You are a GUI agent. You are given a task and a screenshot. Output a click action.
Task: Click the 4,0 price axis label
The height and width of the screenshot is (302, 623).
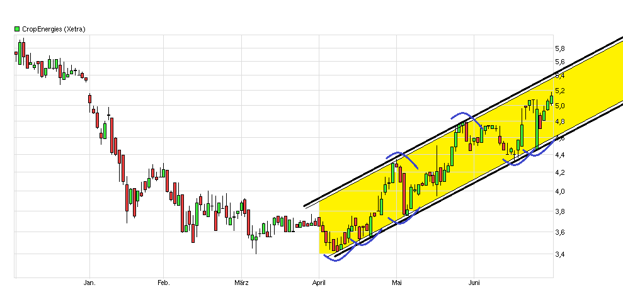(559, 191)
